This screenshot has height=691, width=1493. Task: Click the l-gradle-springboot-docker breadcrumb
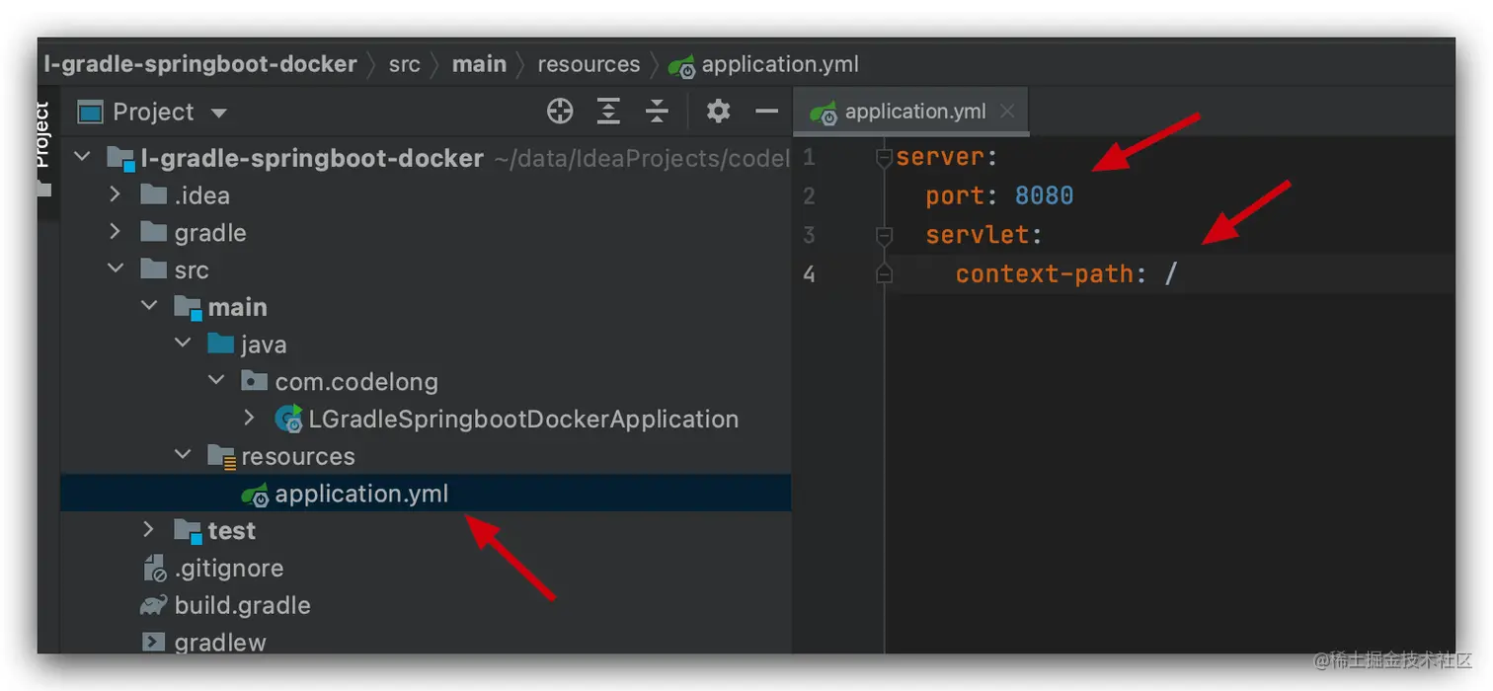point(200,64)
